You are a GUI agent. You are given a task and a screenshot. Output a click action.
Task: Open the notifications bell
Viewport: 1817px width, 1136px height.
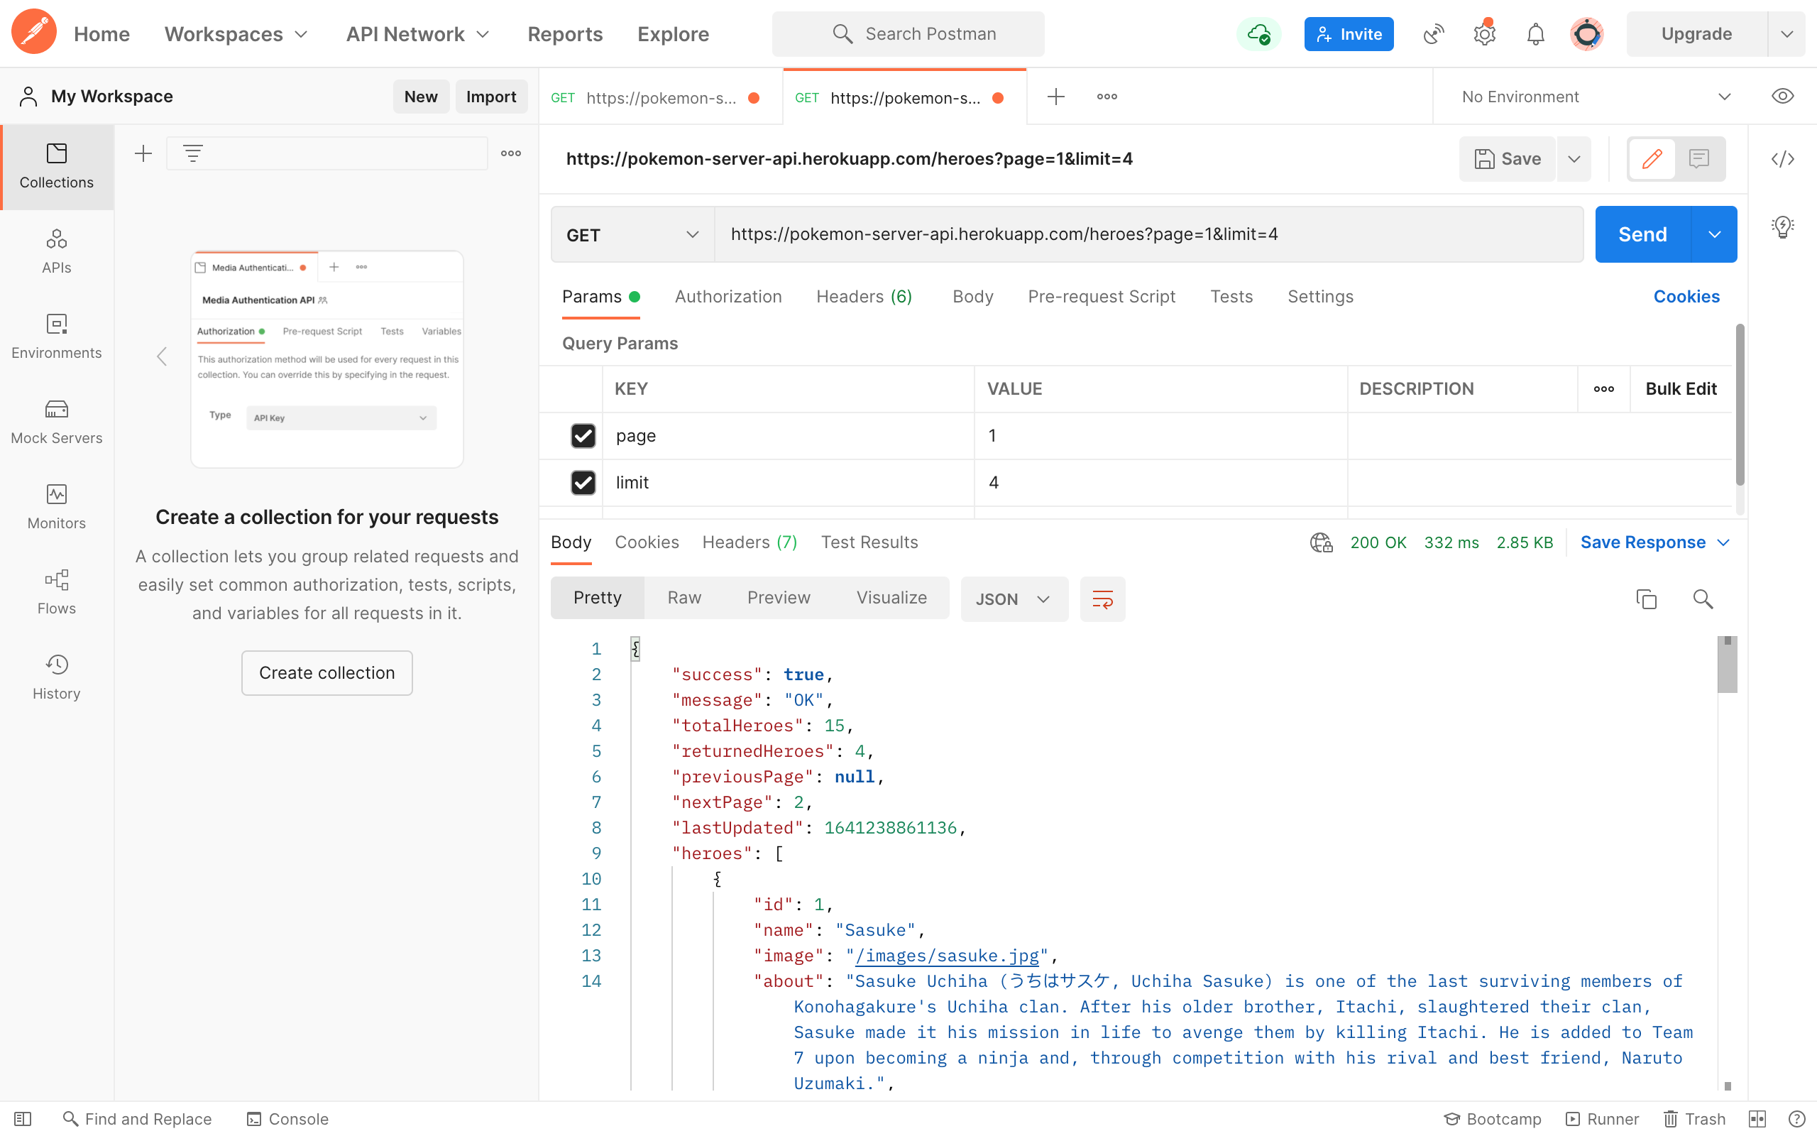(x=1535, y=34)
